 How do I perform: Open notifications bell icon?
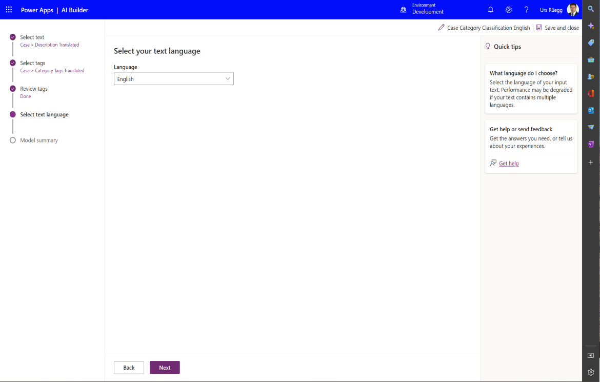[x=491, y=10]
